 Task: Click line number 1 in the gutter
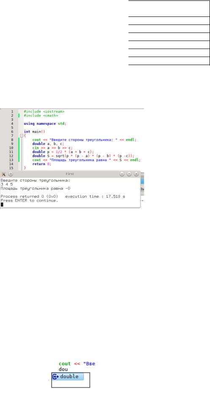click(12, 112)
